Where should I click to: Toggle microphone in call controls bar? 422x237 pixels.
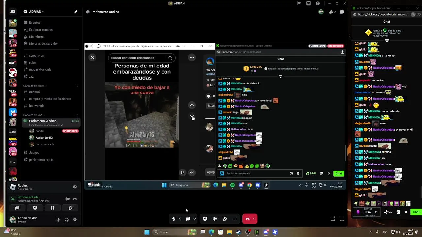(174, 219)
